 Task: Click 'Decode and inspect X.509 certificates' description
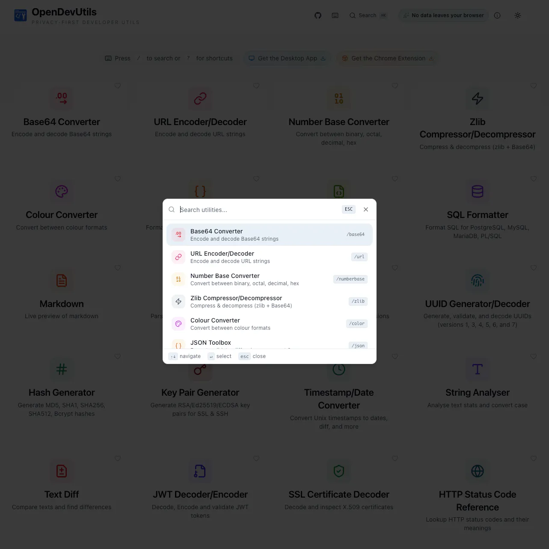tap(339, 507)
